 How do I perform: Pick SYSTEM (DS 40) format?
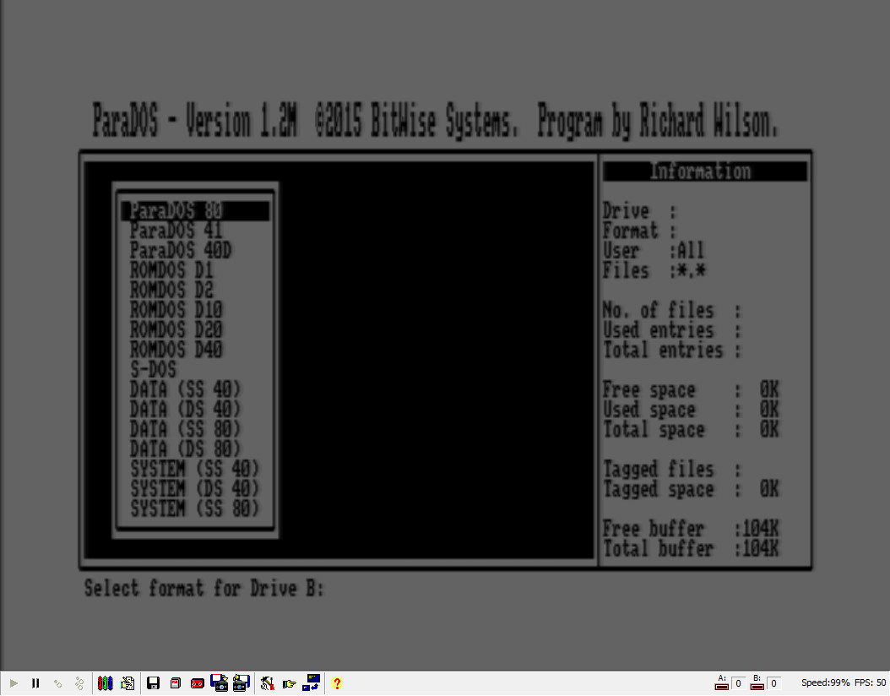pyautogui.click(x=195, y=489)
